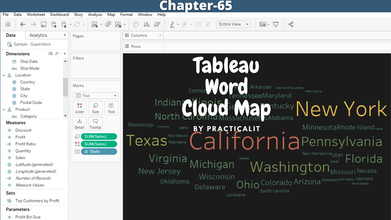Open dropdown next to Clear Sheet icon
Image resolution: width=391 pixels, height=220 pixels.
125,24
